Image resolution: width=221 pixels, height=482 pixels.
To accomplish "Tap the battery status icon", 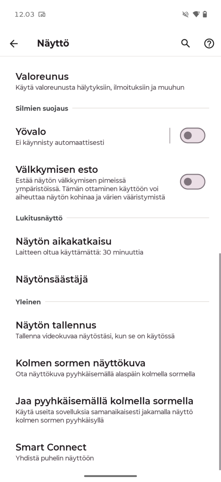I will pyautogui.click(x=205, y=14).
